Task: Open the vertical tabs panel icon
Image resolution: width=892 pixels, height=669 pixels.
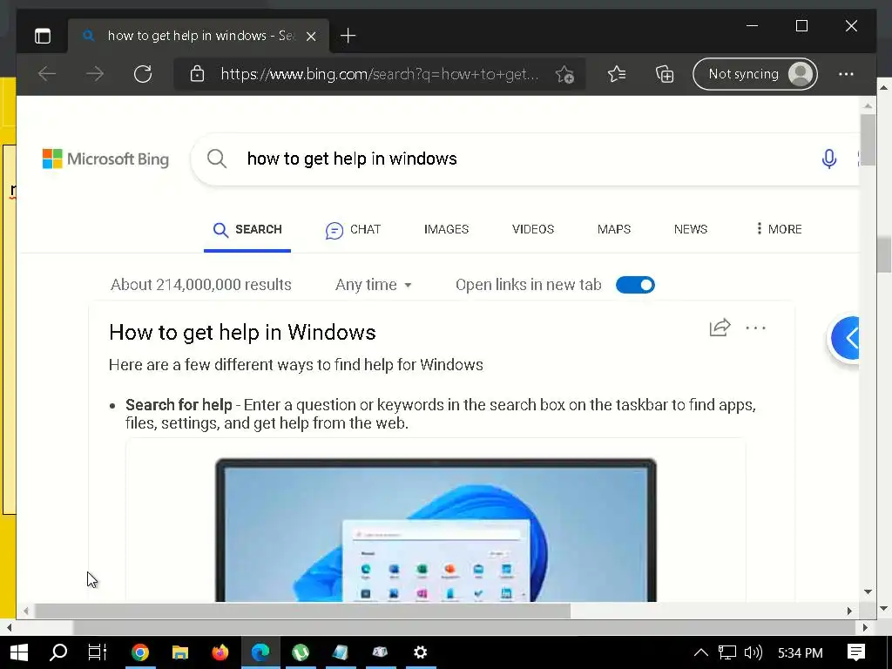Action: point(42,36)
